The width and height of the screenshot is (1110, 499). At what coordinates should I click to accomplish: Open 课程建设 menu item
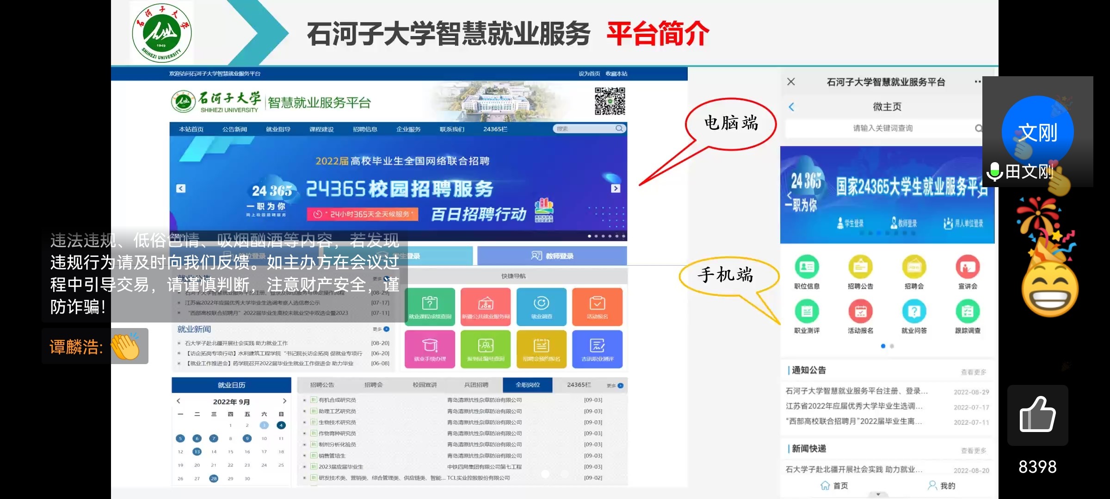[321, 129]
